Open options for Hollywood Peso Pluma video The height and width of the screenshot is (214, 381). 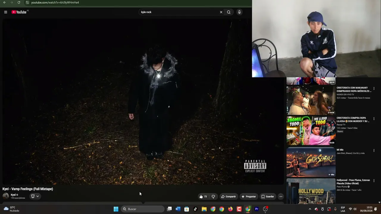pyautogui.click(x=374, y=181)
